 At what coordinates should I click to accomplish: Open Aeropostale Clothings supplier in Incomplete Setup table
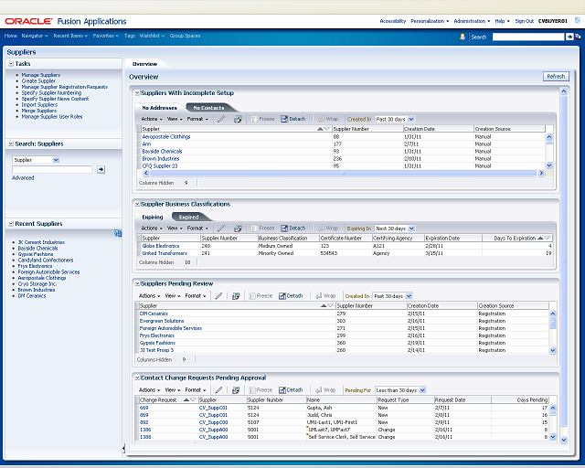pyautogui.click(x=166, y=136)
